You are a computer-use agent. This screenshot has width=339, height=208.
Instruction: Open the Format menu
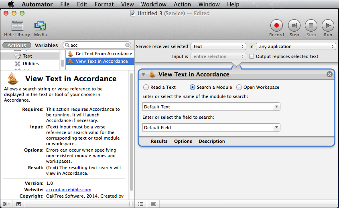click(104, 4)
